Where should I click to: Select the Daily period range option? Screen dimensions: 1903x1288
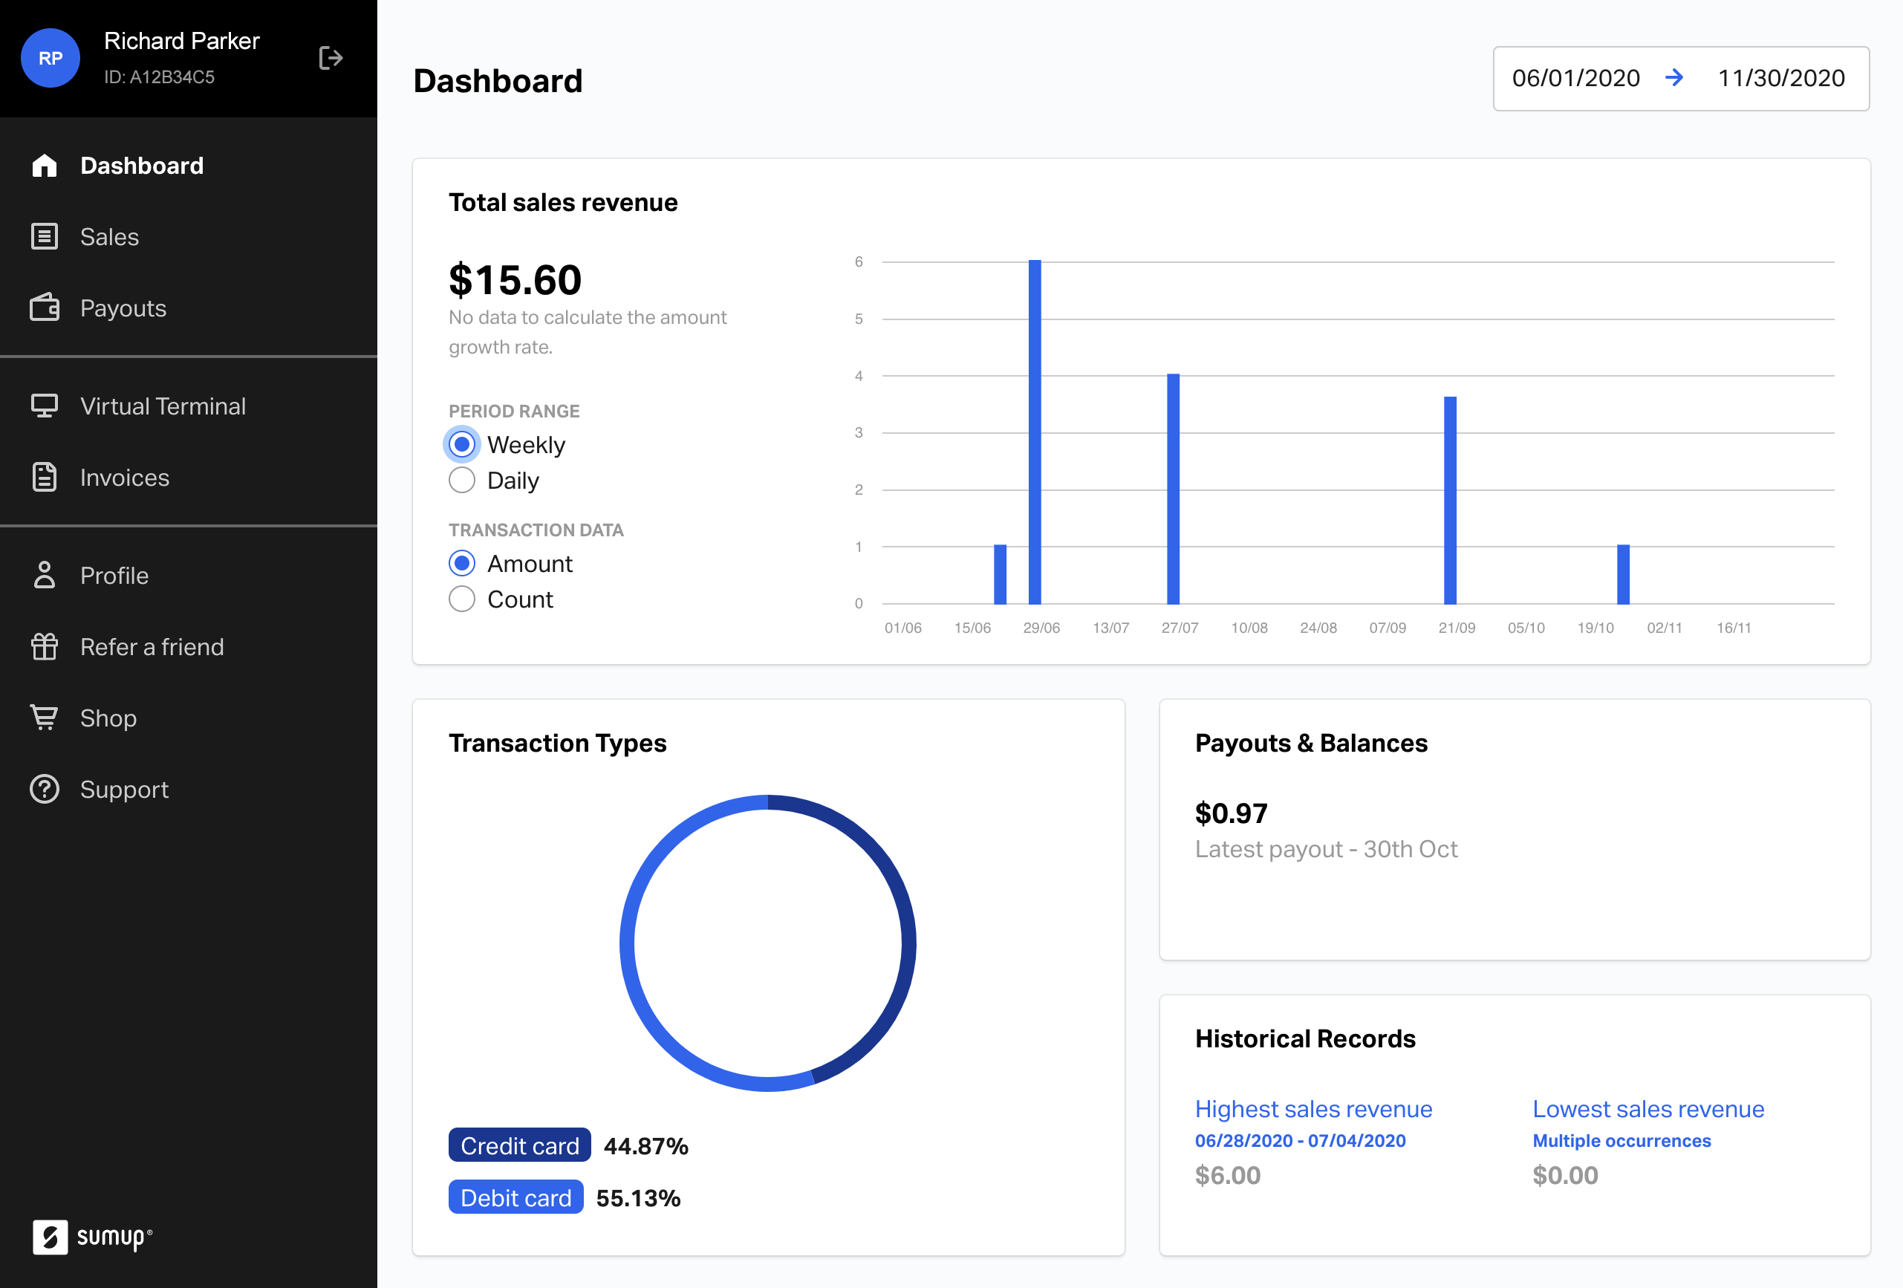[x=462, y=480]
